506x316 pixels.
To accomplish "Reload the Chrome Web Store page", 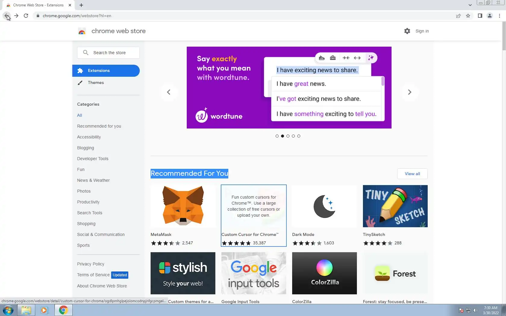I will pyautogui.click(x=26, y=16).
